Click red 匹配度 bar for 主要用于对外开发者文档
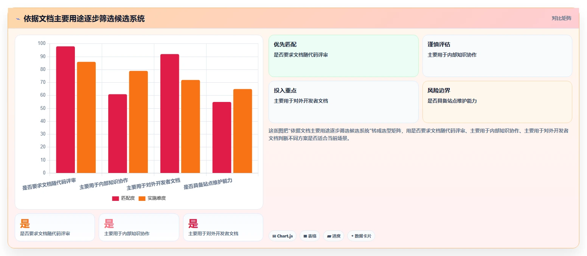Viewport: 587px width, 256px height. (170, 114)
